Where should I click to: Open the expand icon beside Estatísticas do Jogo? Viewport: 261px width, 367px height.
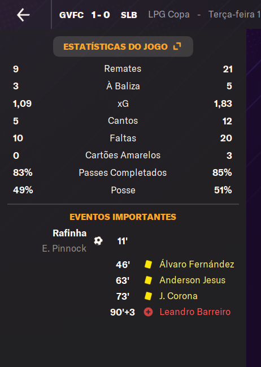(177, 46)
